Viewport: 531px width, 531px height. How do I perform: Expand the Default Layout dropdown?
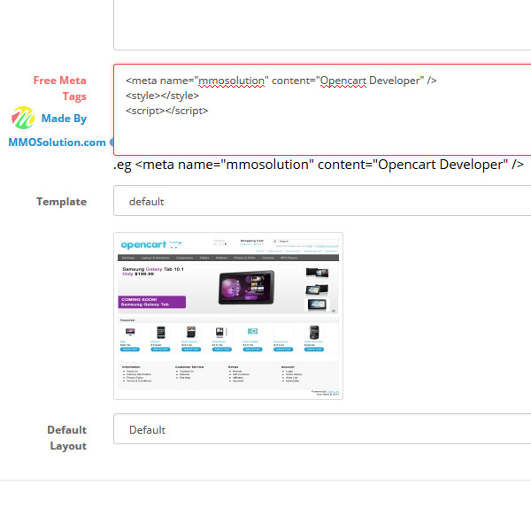[x=322, y=429]
